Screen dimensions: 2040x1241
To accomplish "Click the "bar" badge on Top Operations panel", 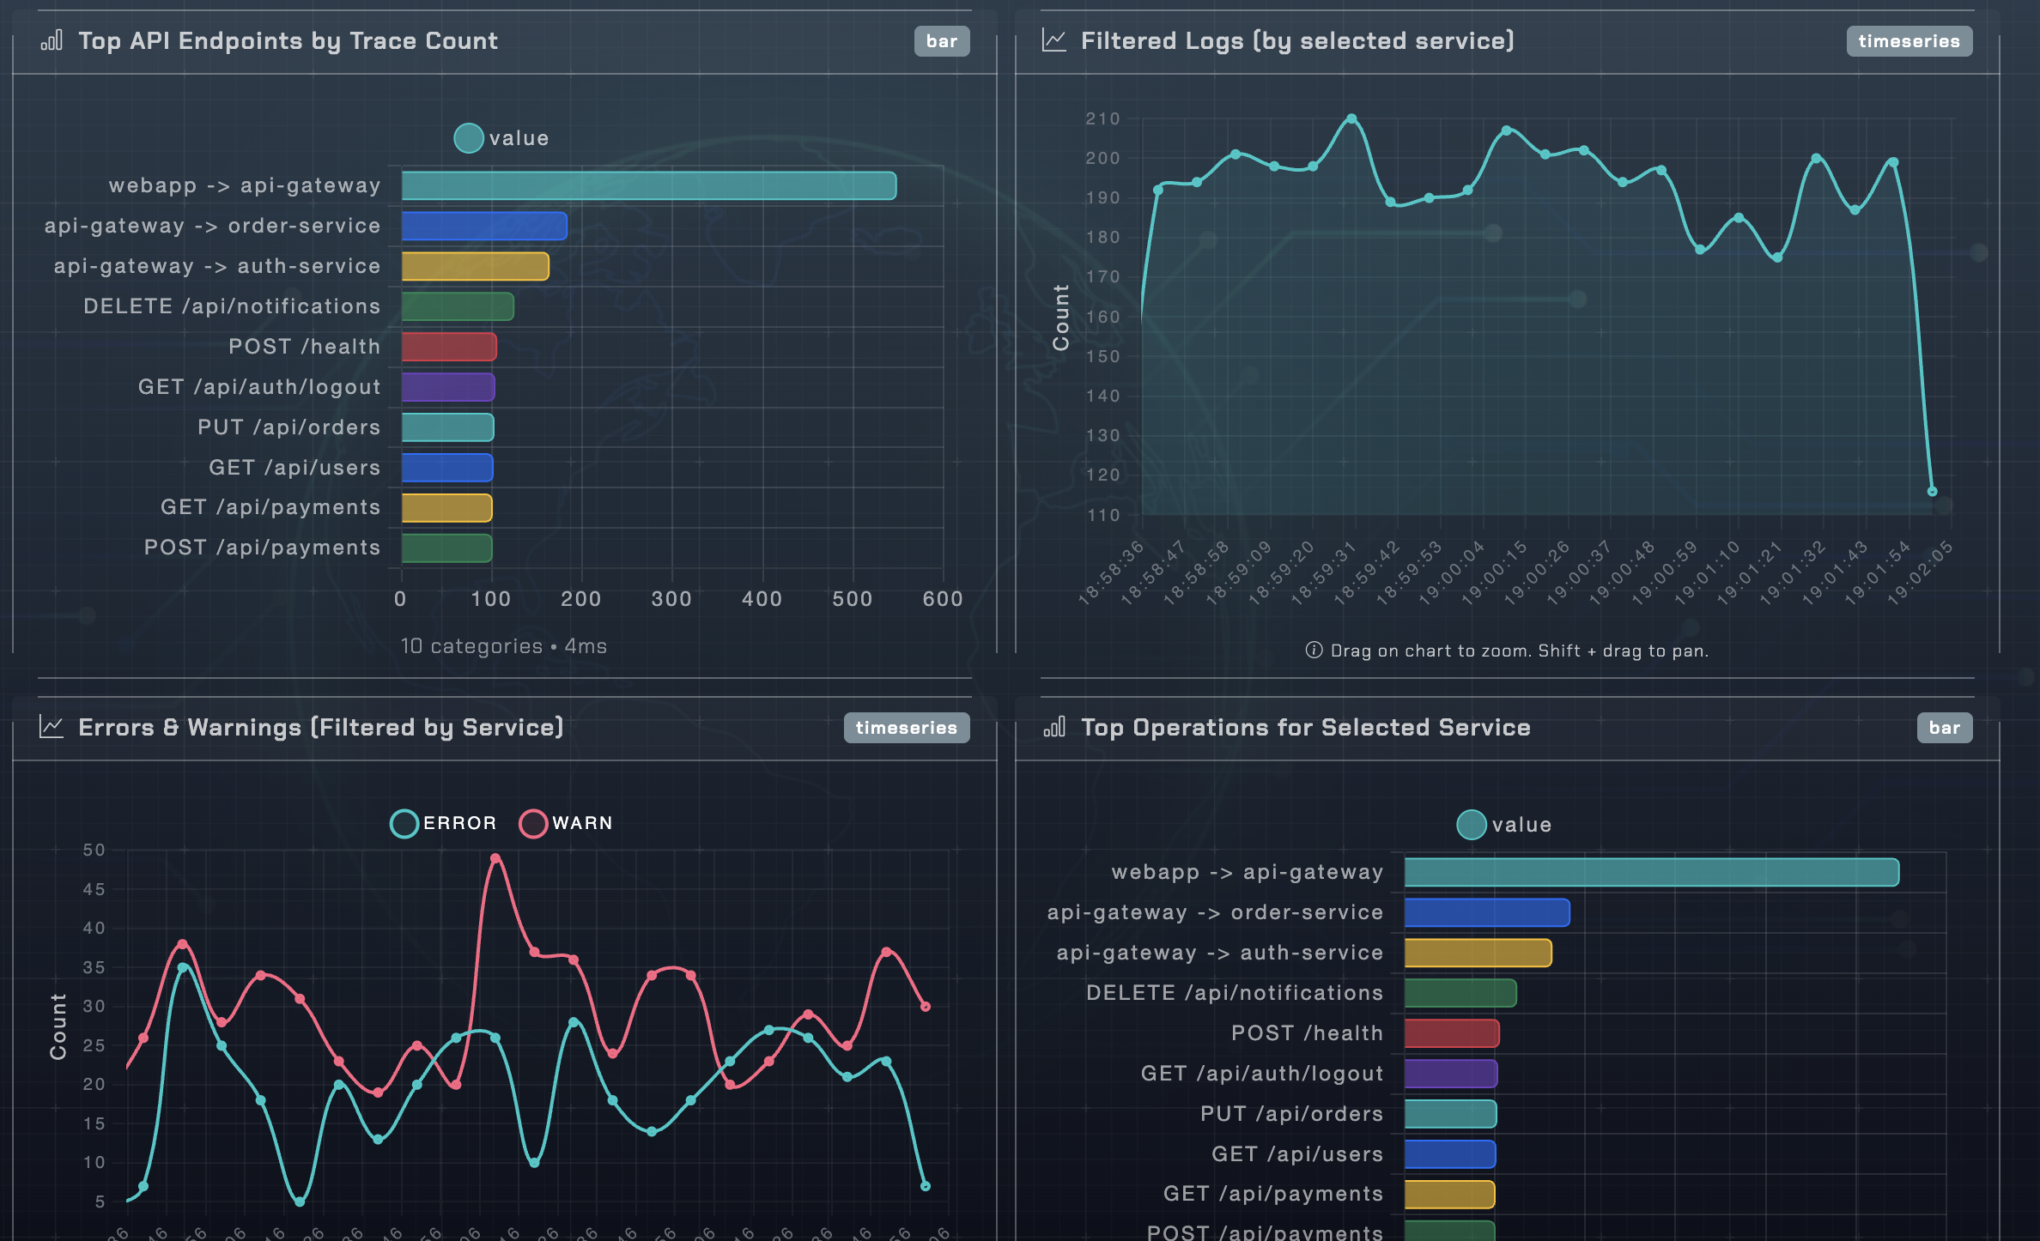I will [x=1945, y=727].
